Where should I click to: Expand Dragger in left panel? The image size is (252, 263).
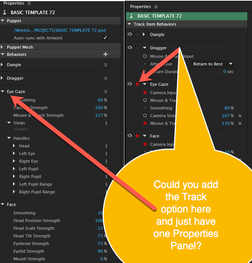pos(2,78)
